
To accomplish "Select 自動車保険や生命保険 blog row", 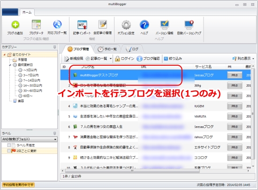I will 155,147.
